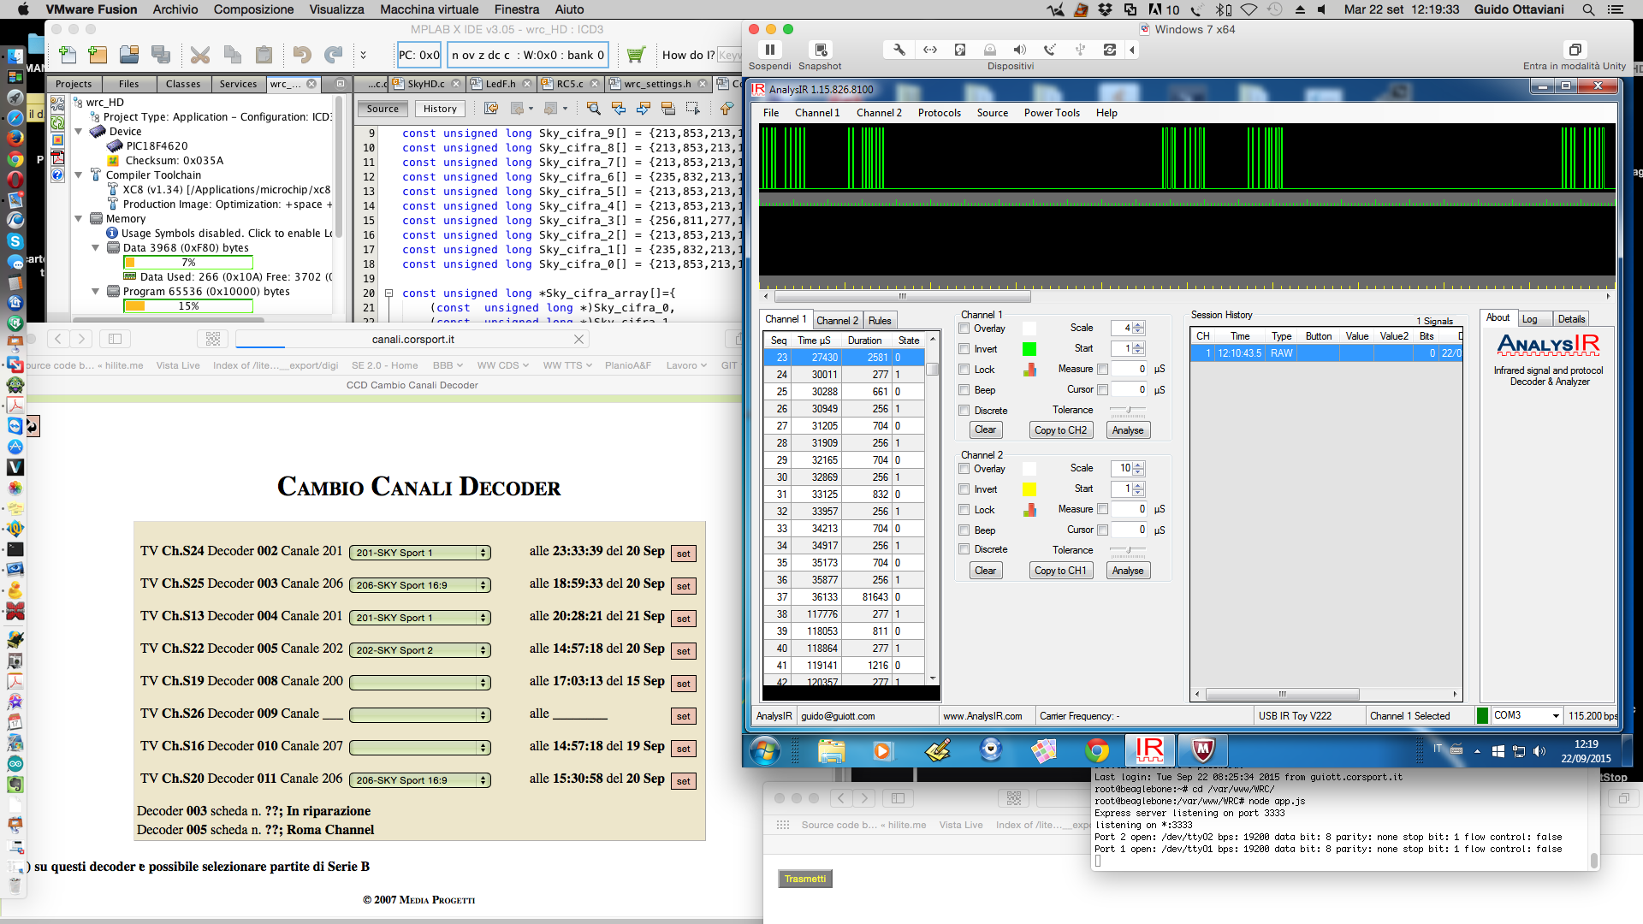Open the 202-SKY Sport 2 dropdown for Decoder 005
1643x924 pixels.
pos(420,650)
